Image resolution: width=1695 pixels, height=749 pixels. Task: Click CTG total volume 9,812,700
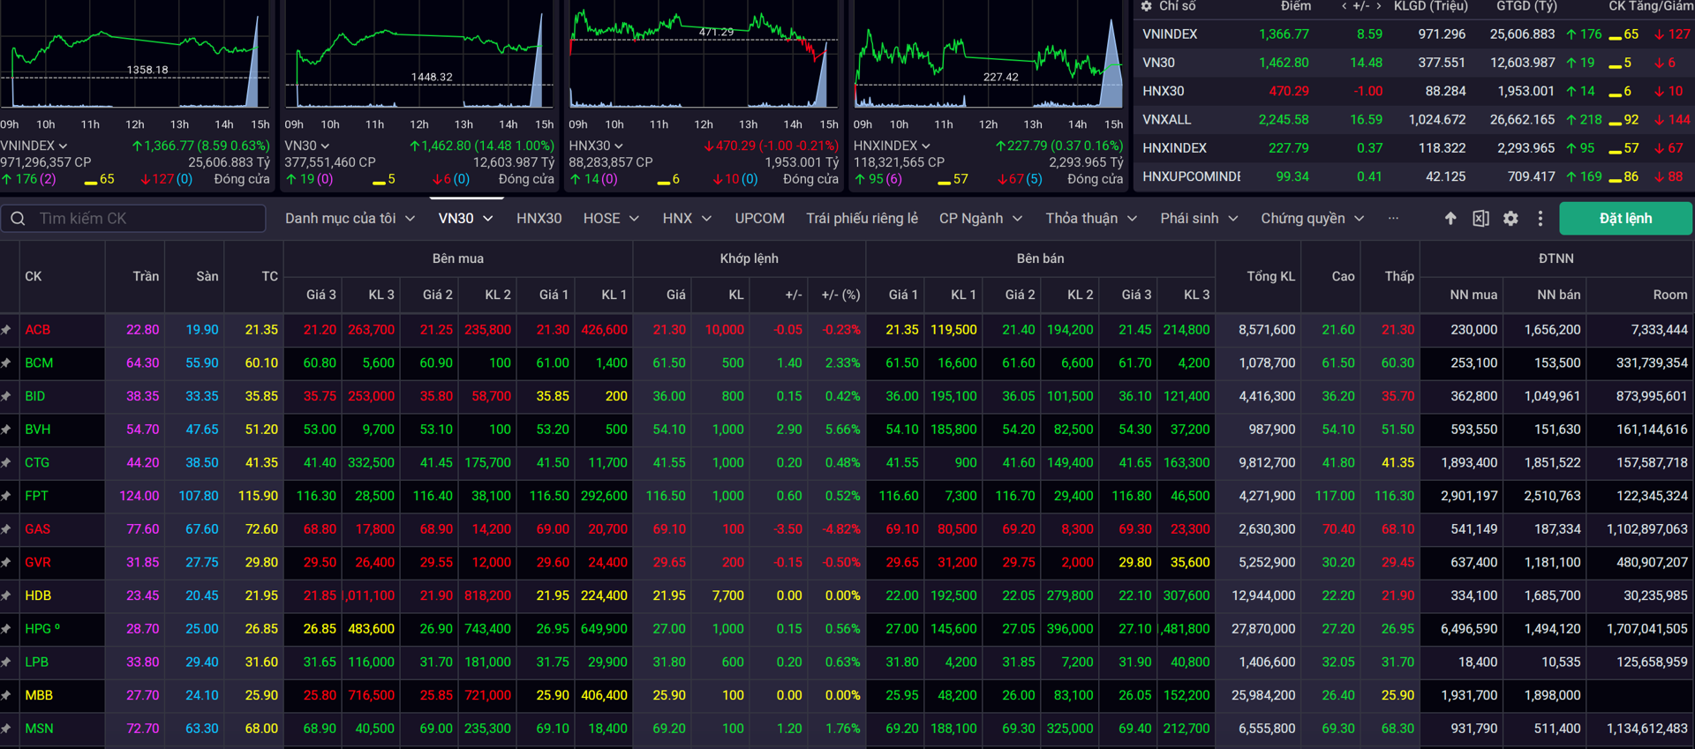[x=1267, y=463]
